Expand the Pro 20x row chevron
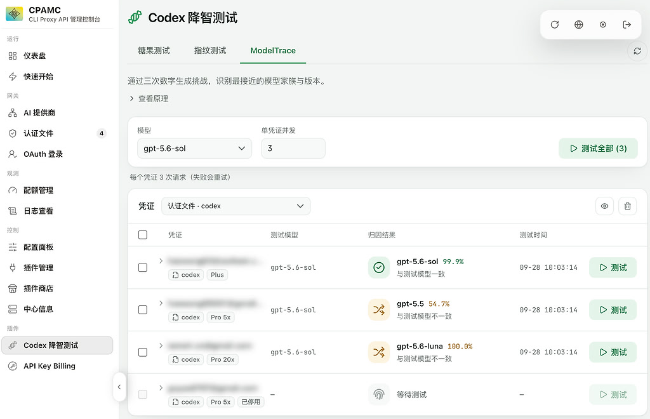Image resolution: width=650 pixels, height=419 pixels. click(x=161, y=345)
